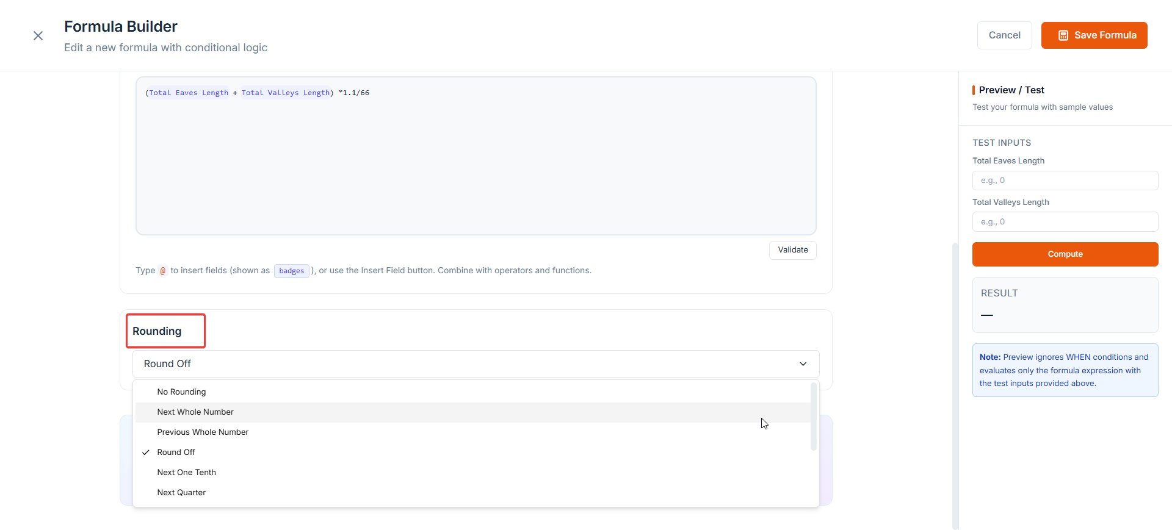Click the @ symbol hint badge
Image resolution: width=1172 pixels, height=530 pixels.
[162, 271]
